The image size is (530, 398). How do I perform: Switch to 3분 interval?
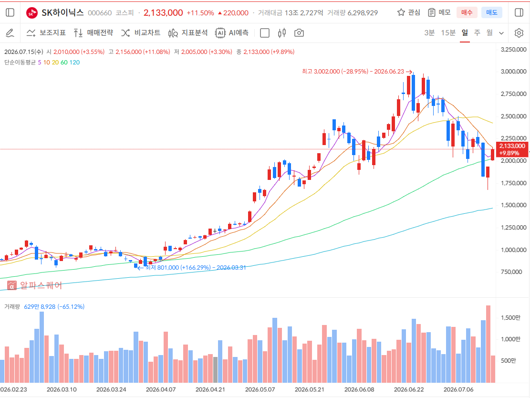pyautogui.click(x=429, y=33)
